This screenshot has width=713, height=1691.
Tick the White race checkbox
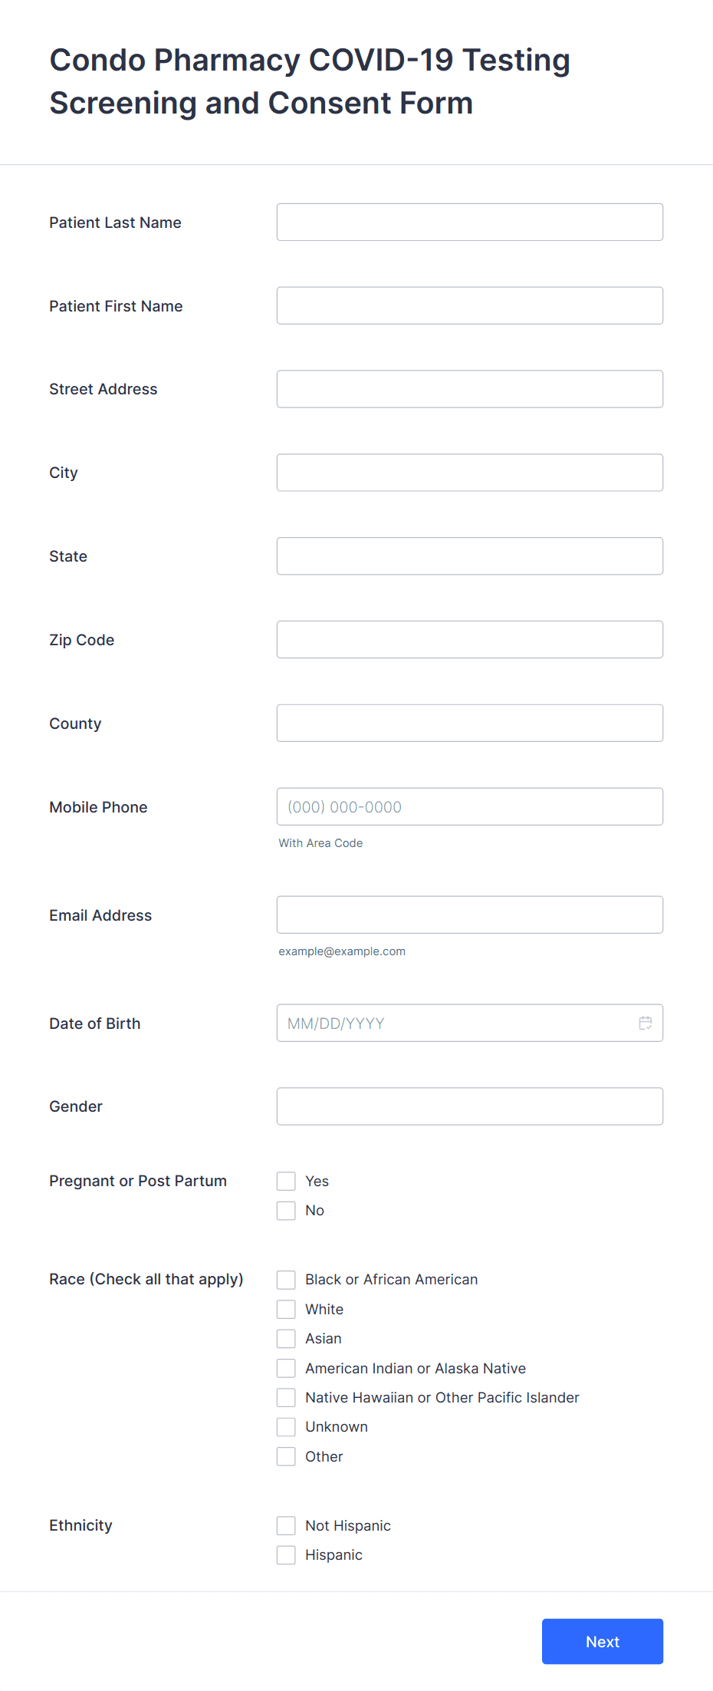click(x=286, y=1309)
